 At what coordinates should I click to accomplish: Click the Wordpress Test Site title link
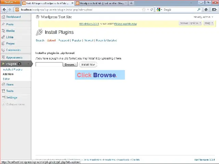coord(56,17)
